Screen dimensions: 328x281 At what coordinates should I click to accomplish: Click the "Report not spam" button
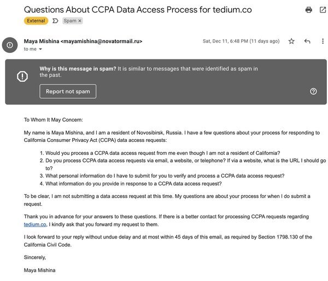pos(68,91)
